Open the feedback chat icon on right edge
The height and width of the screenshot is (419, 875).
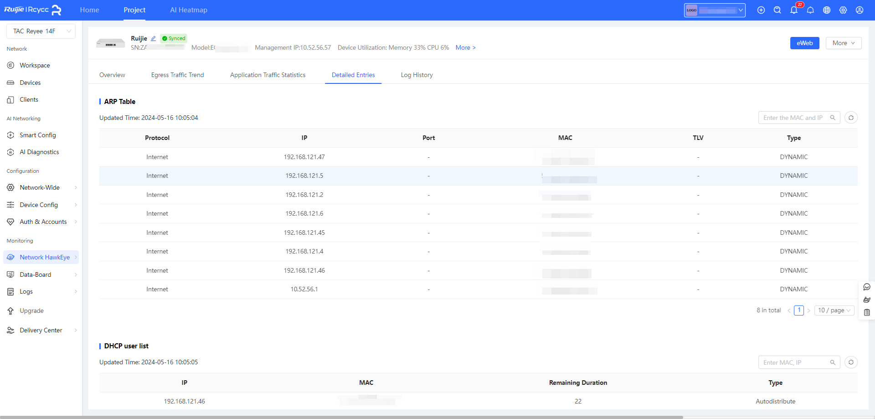pyautogui.click(x=867, y=287)
